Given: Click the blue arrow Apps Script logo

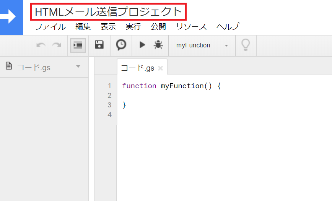Looking at the screenshot, I should [11, 17].
